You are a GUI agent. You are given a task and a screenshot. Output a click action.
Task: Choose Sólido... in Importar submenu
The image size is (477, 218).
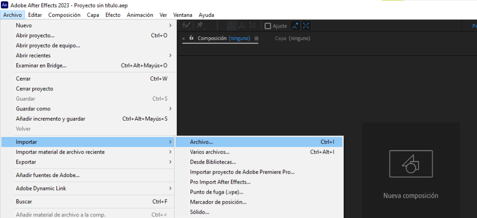coord(259,212)
